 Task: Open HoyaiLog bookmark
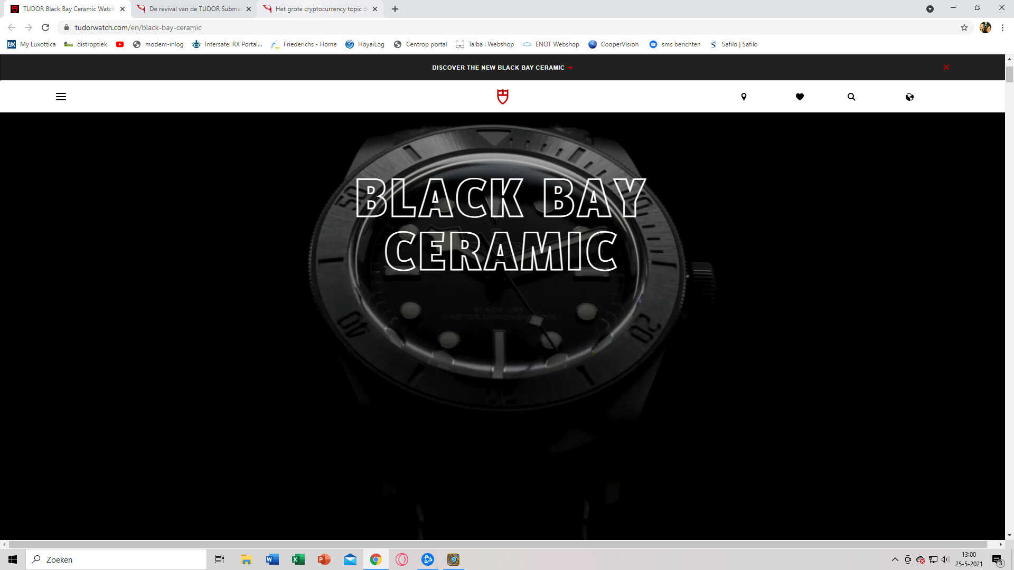364,44
